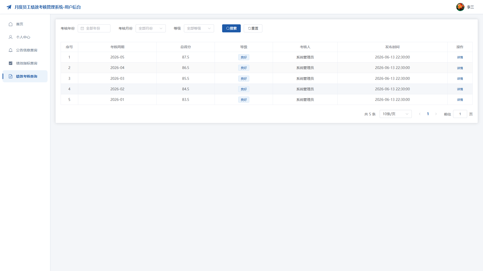This screenshot has width=483, height=271.
Task: Click the 搜索 button
Action: point(231,28)
